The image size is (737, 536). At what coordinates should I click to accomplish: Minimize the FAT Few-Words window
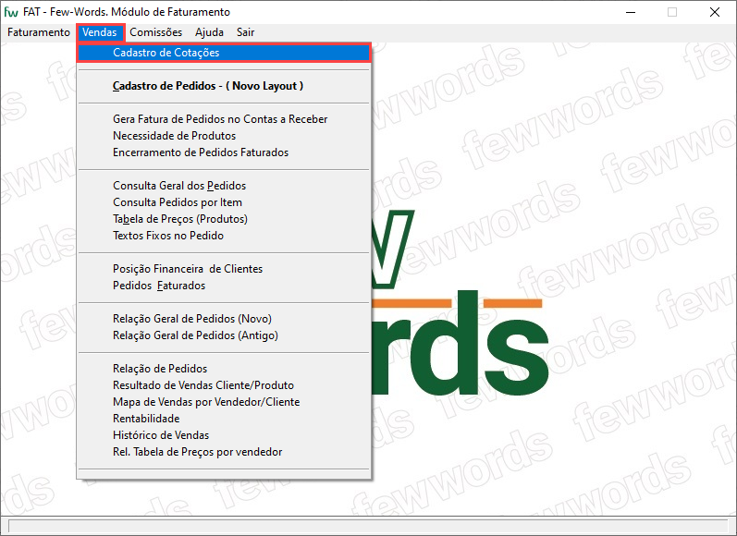631,12
